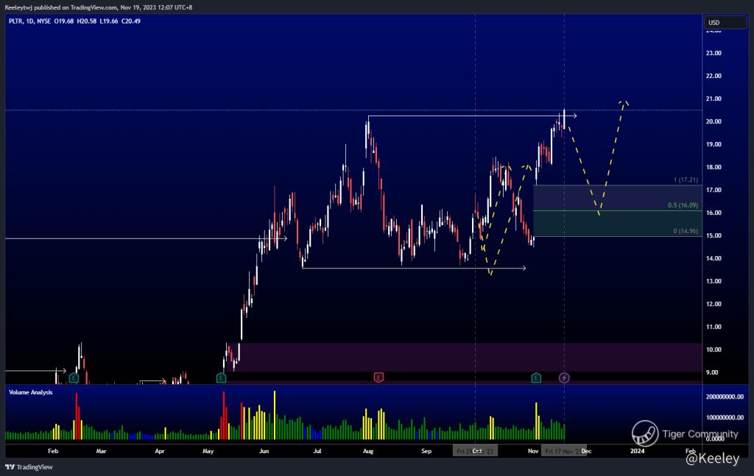Click the 13.00 price axis label
The width and height of the screenshot is (754, 476).
(x=714, y=281)
